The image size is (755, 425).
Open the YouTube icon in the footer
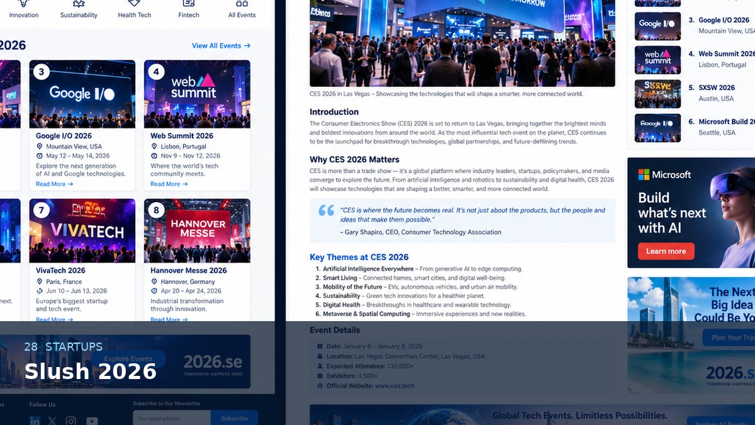tap(92, 421)
